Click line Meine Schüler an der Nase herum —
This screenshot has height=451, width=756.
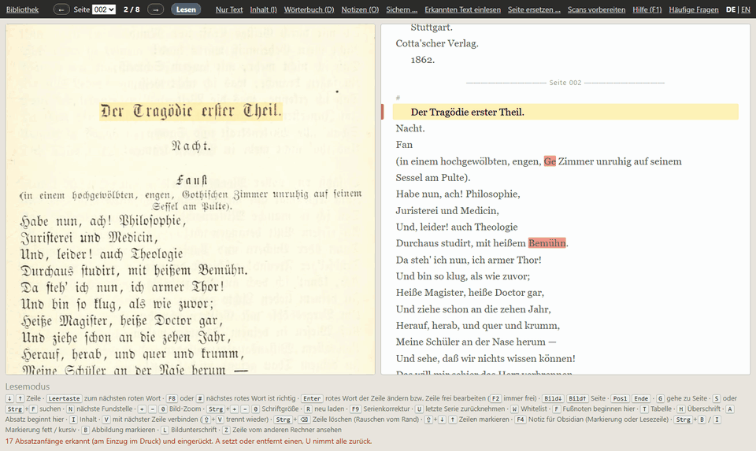[x=476, y=342]
